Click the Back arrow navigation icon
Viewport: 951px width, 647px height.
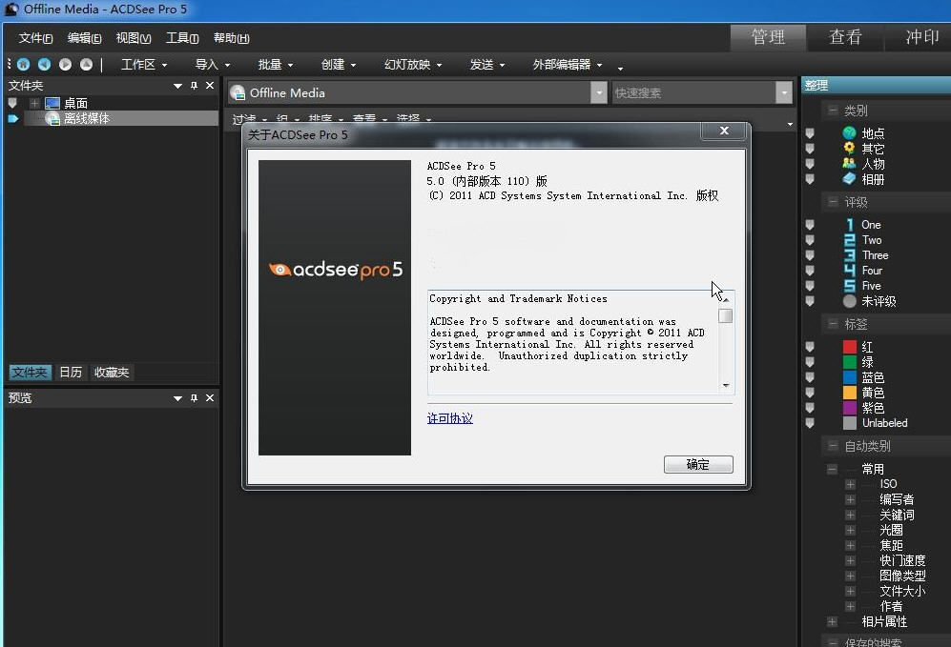44,65
